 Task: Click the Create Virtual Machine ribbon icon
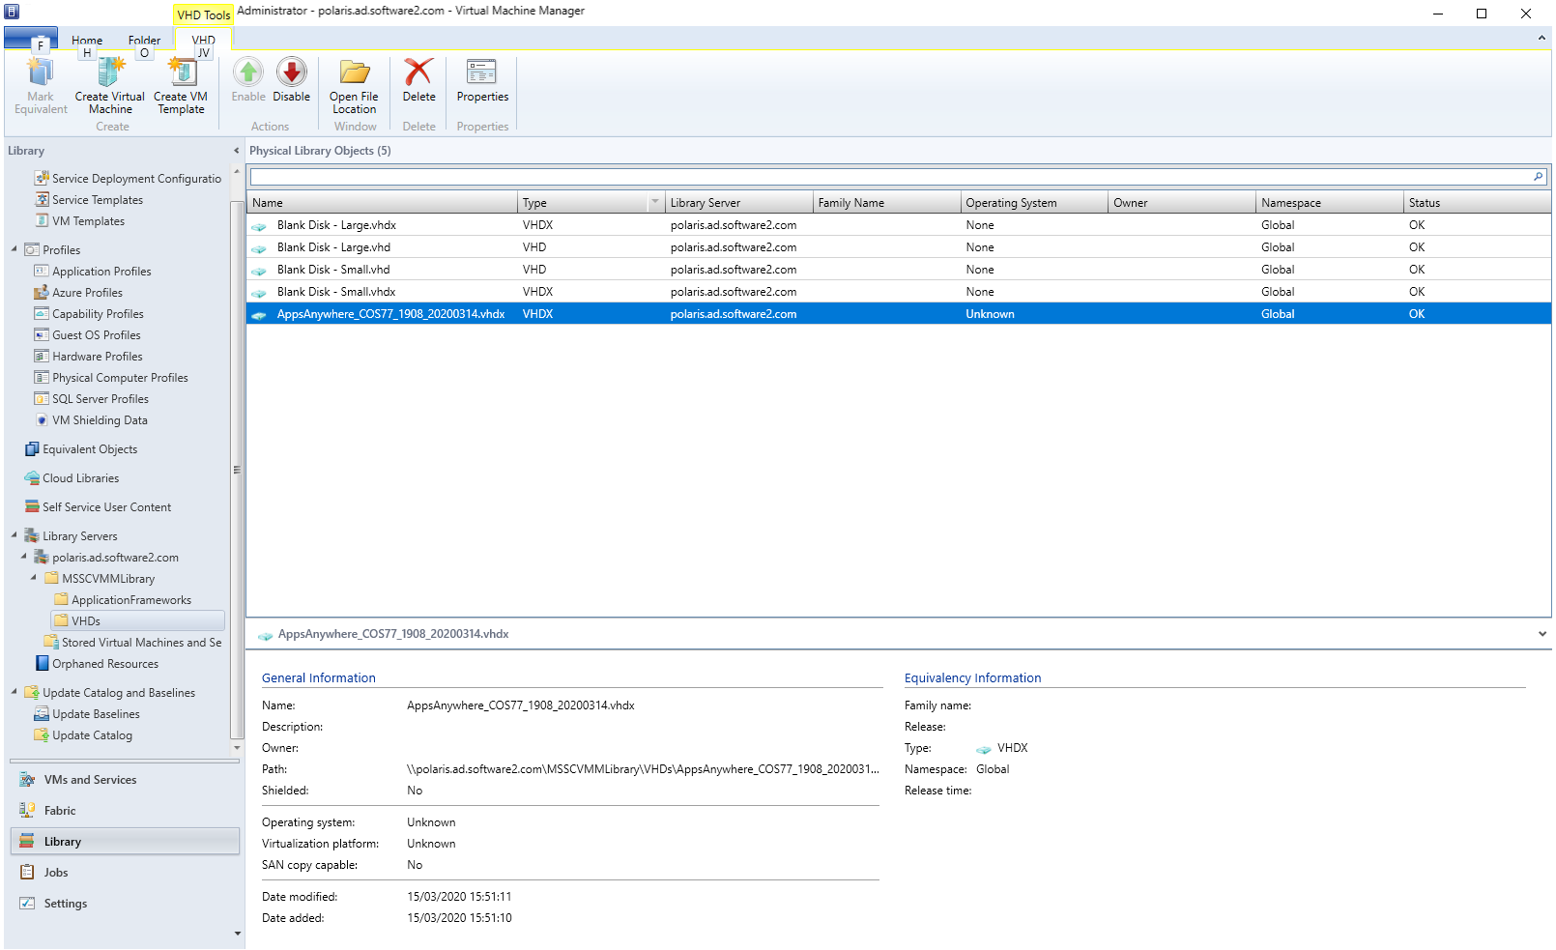(x=110, y=73)
